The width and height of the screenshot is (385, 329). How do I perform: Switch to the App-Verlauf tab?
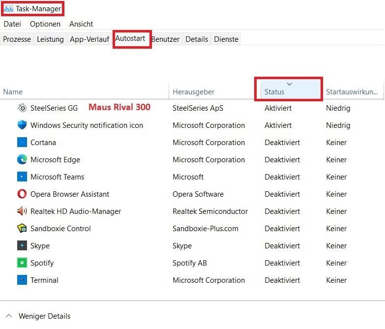pyautogui.click(x=89, y=39)
